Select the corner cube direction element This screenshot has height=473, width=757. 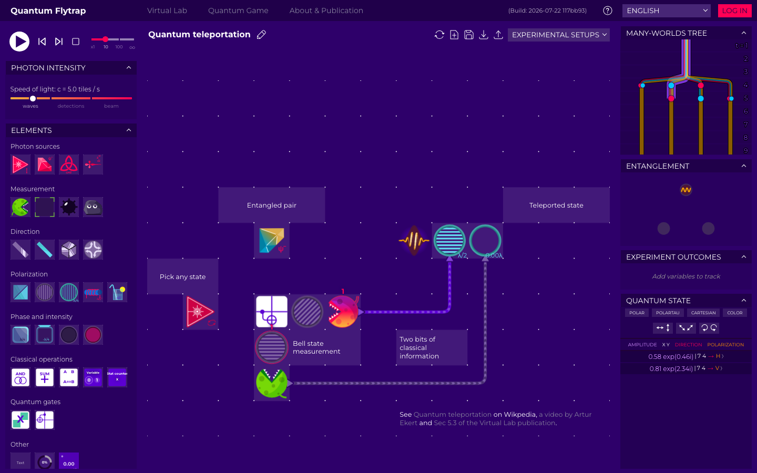coord(69,250)
